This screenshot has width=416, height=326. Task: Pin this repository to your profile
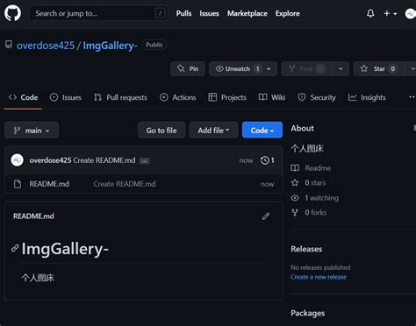pyautogui.click(x=188, y=69)
